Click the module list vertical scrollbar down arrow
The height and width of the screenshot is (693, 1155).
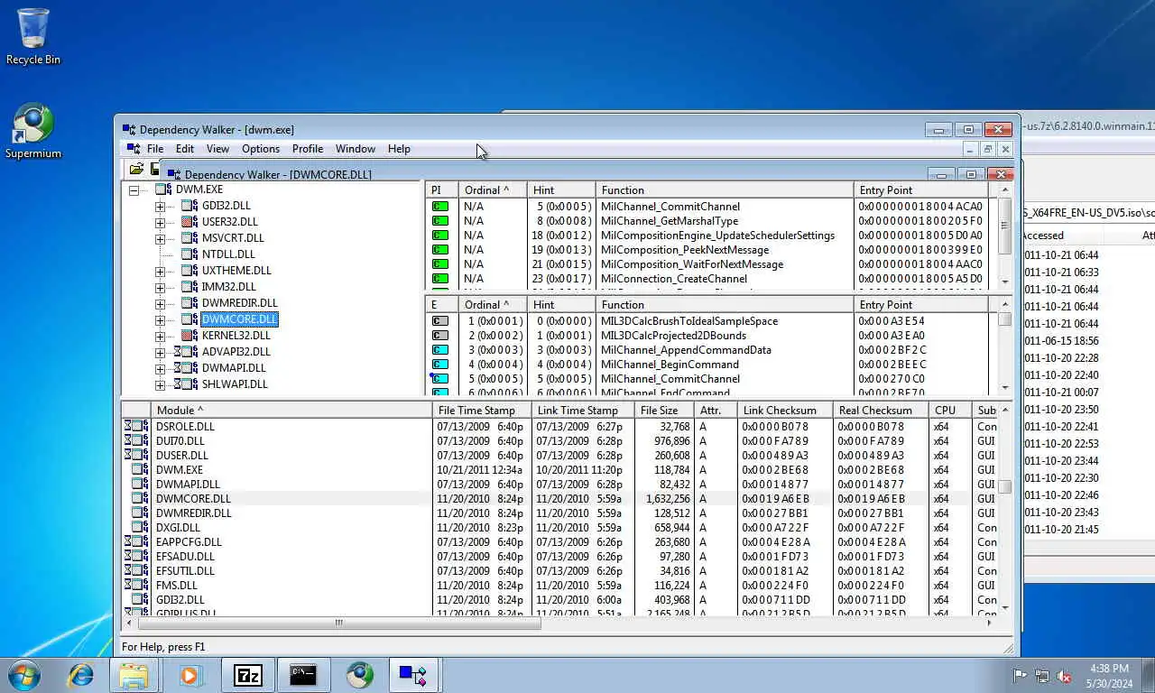coord(1005,607)
